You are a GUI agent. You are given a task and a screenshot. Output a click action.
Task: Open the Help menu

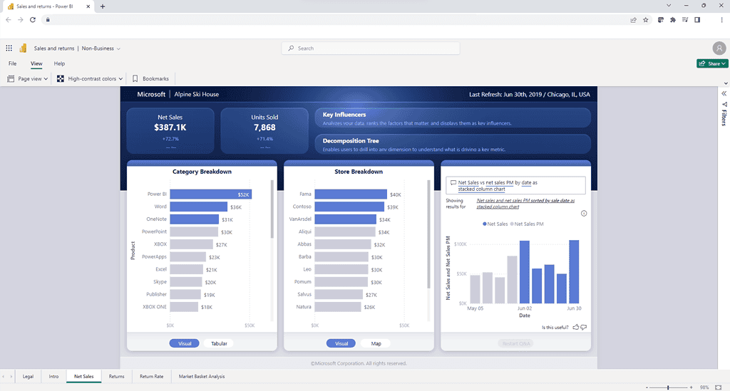pos(59,63)
